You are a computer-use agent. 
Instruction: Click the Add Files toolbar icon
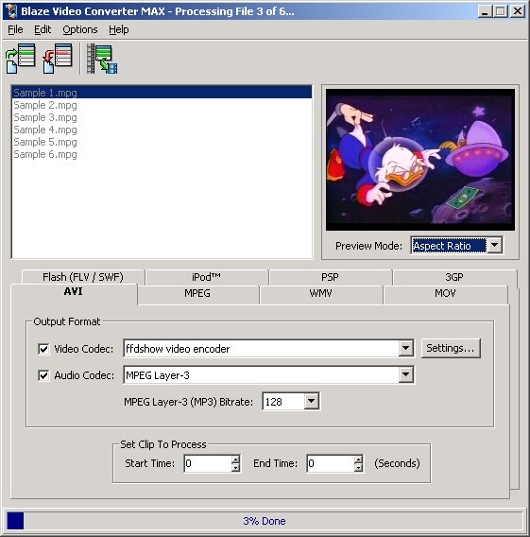[21, 59]
